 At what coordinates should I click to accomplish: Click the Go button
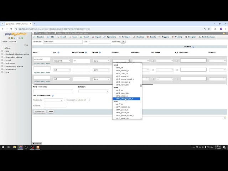click(x=123, y=42)
